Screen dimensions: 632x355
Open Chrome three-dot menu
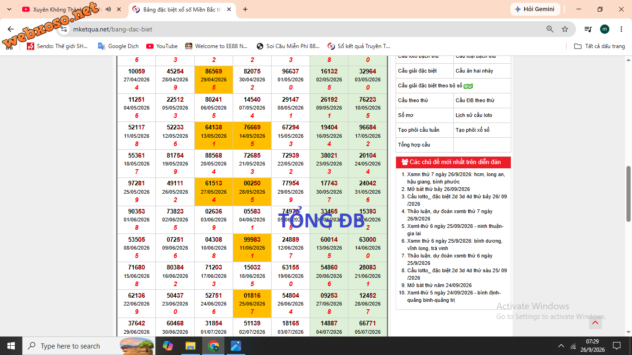[x=621, y=29]
